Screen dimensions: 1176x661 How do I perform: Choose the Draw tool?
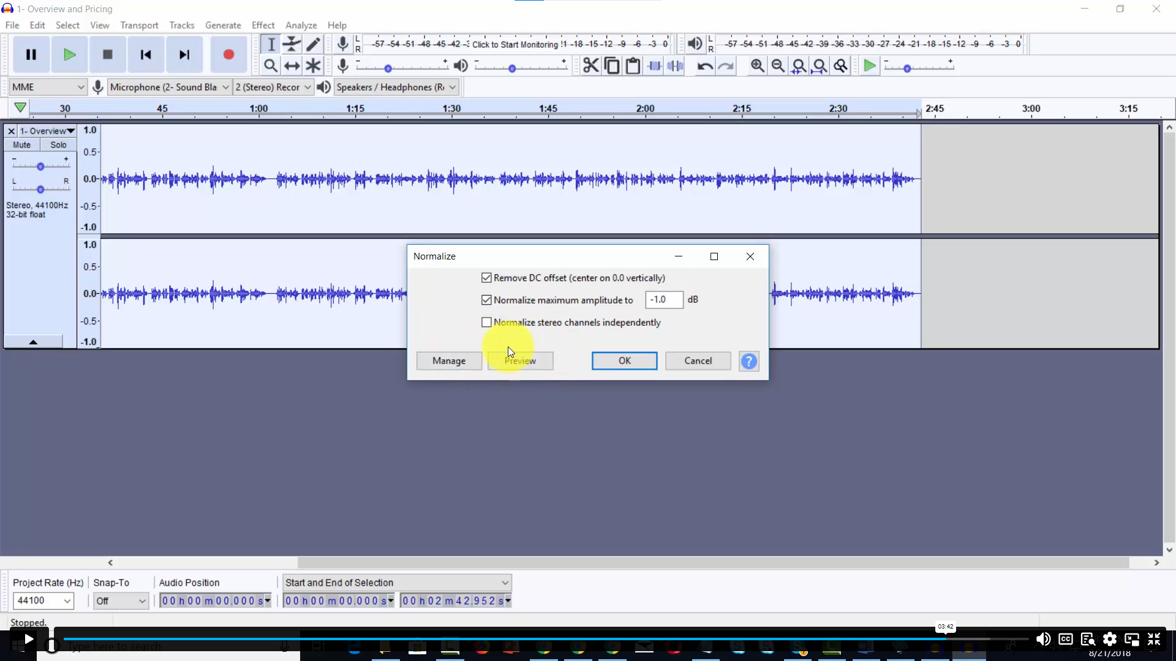pos(313,44)
